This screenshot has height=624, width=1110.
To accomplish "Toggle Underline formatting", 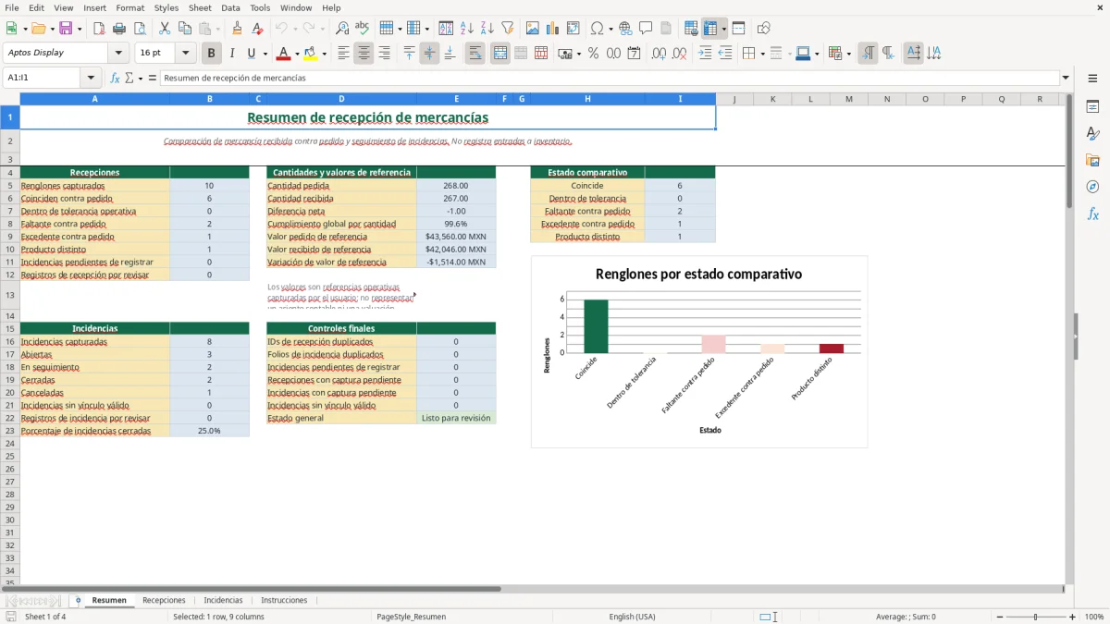I will coord(251,54).
